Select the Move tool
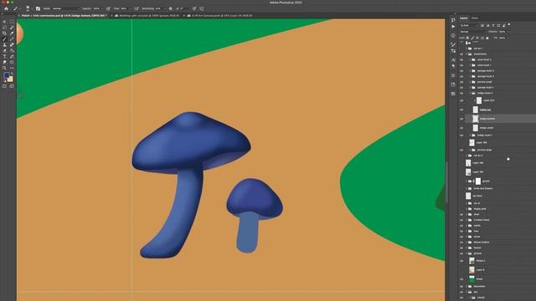The image size is (536, 301). [x=4, y=22]
